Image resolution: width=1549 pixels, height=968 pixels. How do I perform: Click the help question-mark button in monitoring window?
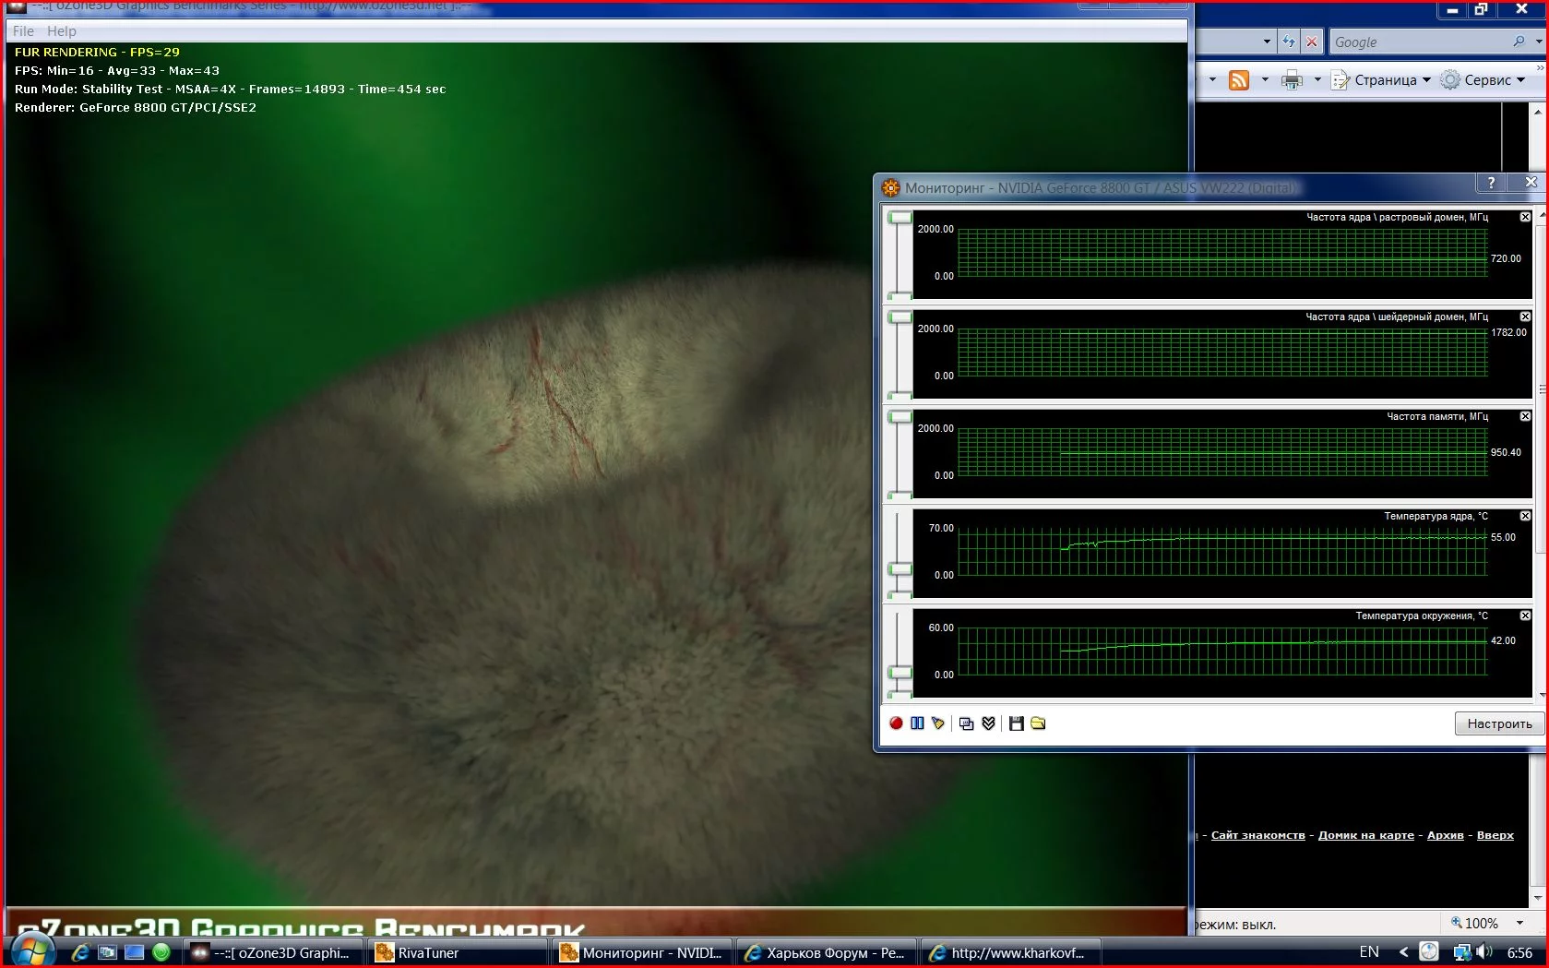pyautogui.click(x=1491, y=183)
